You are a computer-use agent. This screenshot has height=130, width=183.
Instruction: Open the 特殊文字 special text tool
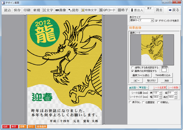point(89,10)
